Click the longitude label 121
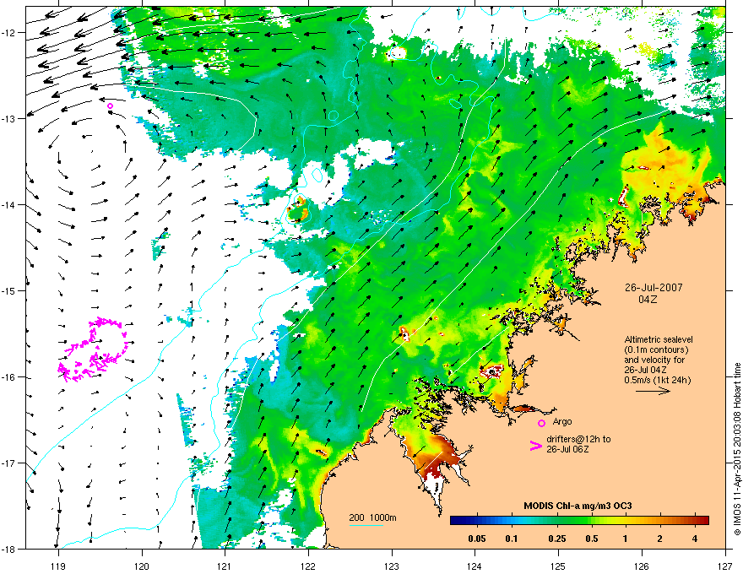743x574 pixels. click(225, 566)
